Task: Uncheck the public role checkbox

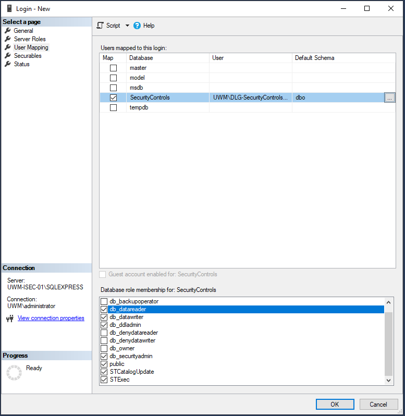Action: (x=104, y=364)
